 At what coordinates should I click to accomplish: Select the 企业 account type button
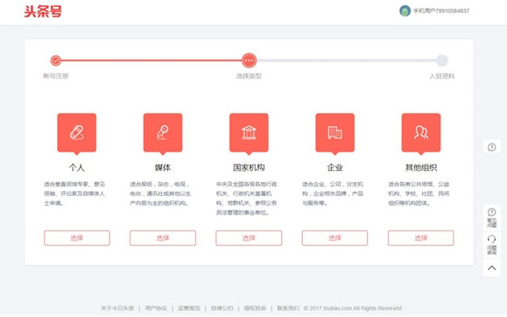[x=334, y=238]
